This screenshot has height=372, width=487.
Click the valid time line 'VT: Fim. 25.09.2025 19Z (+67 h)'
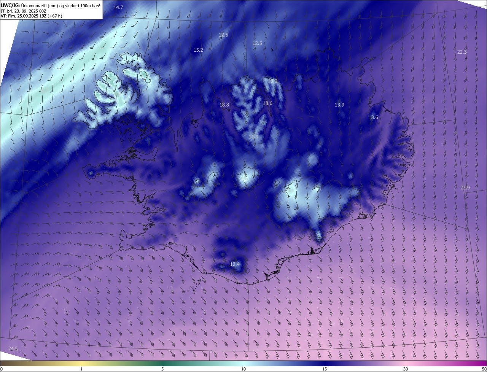point(31,16)
